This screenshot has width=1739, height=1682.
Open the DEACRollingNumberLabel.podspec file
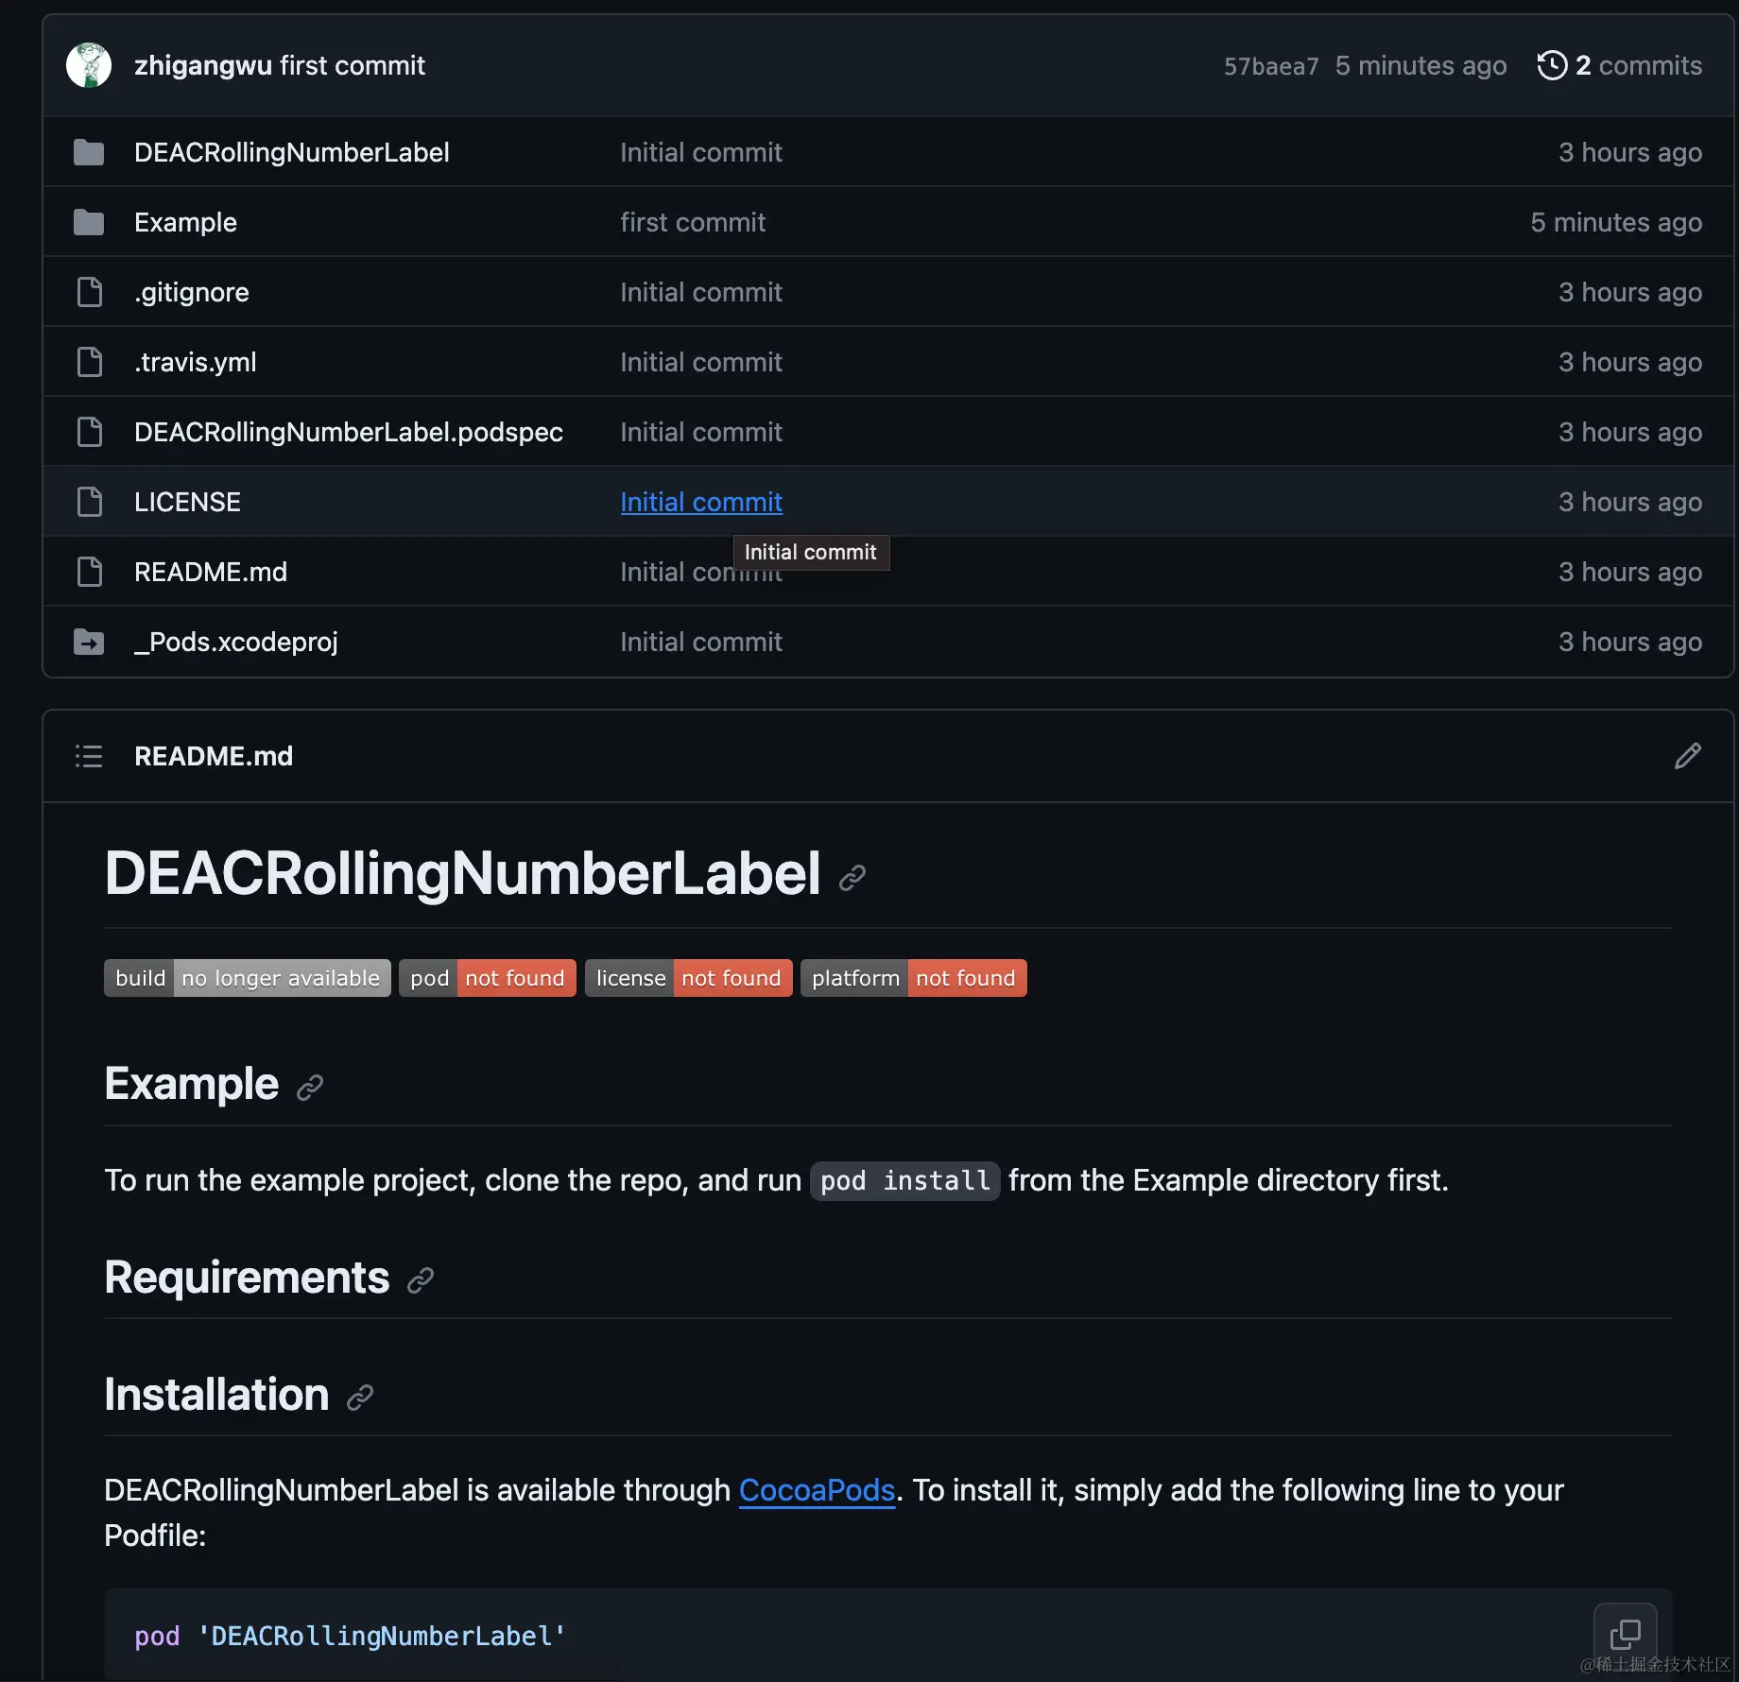348,432
